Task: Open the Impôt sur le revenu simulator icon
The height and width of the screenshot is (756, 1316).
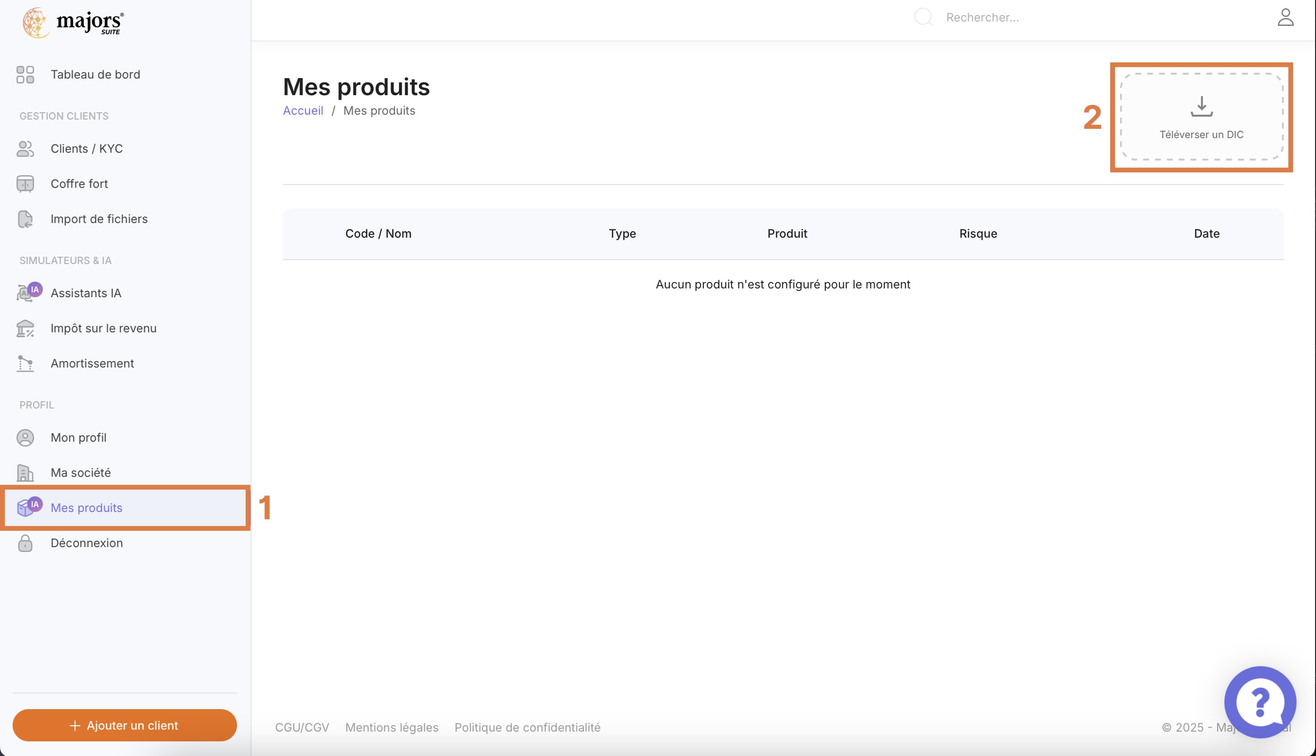Action: point(25,328)
